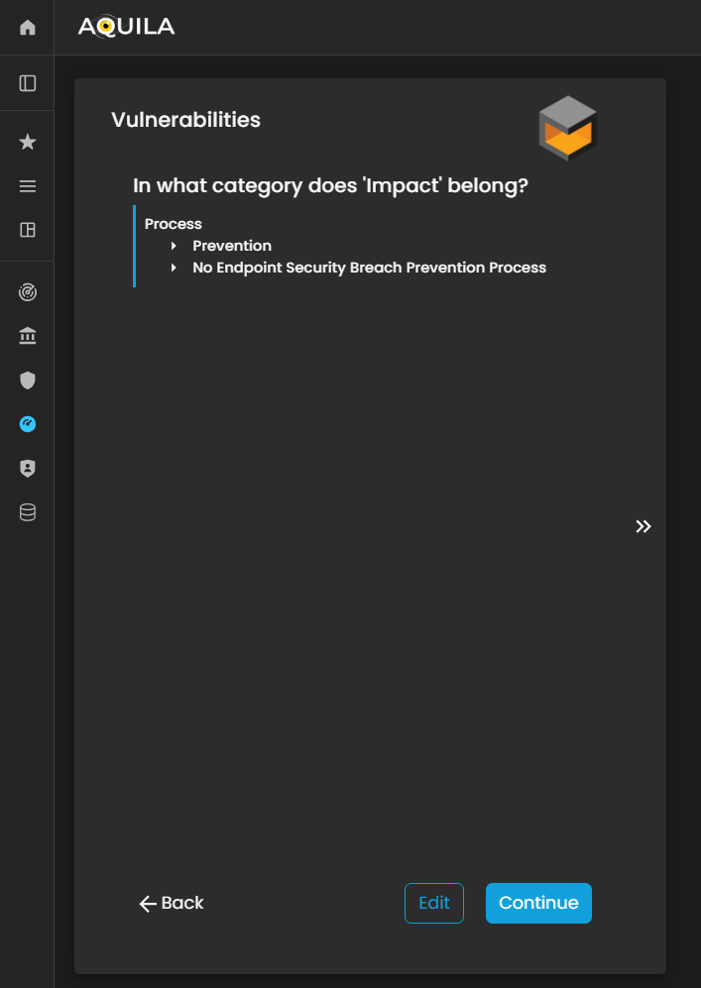Open the hamburger list menu icon

[x=28, y=186]
